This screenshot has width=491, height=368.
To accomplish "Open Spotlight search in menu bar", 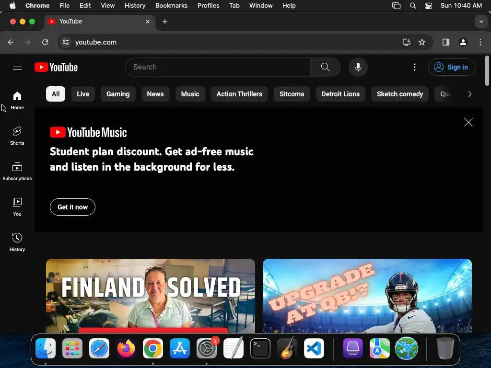I will tap(413, 6).
